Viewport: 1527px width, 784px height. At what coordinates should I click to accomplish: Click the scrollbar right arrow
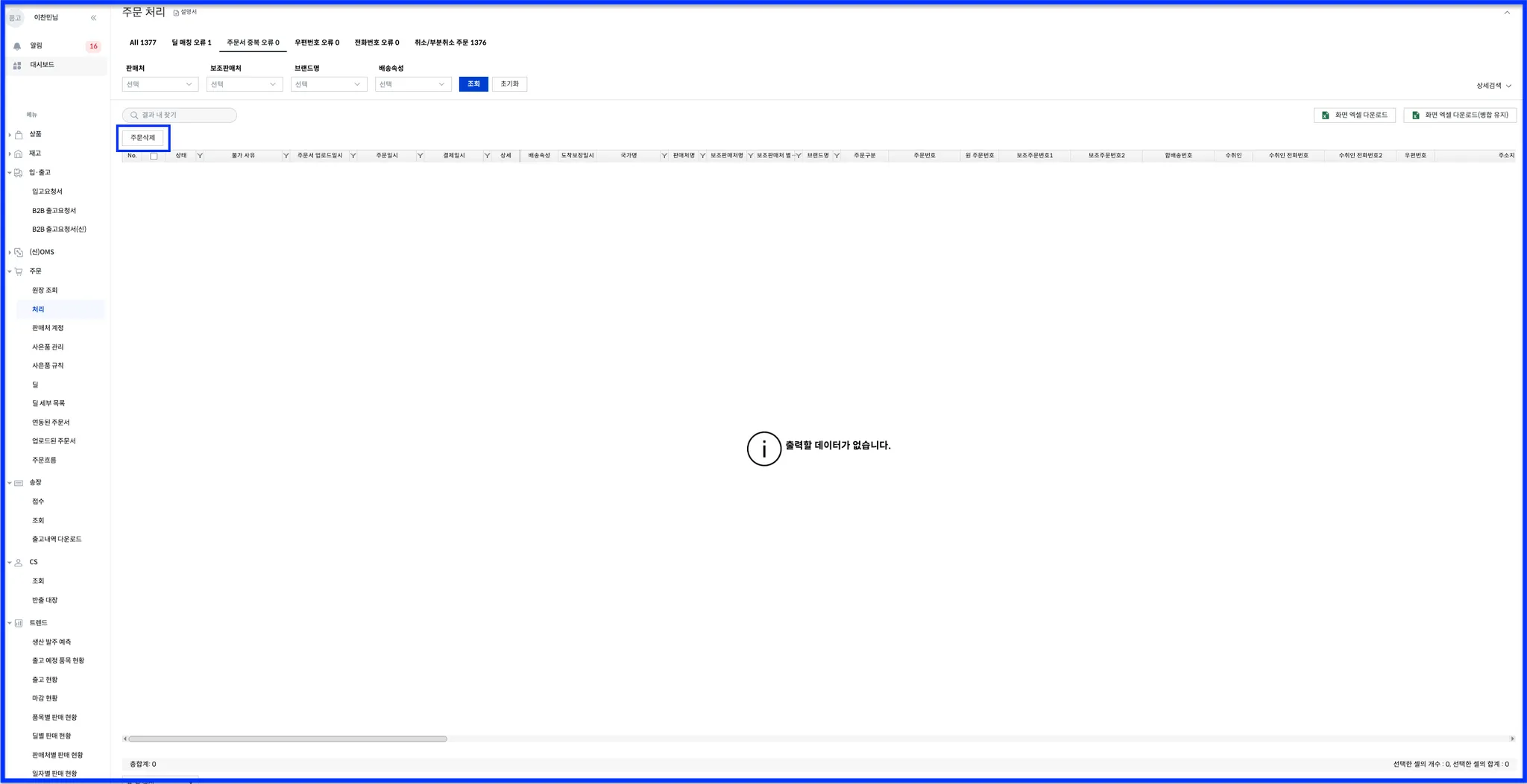(1512, 739)
